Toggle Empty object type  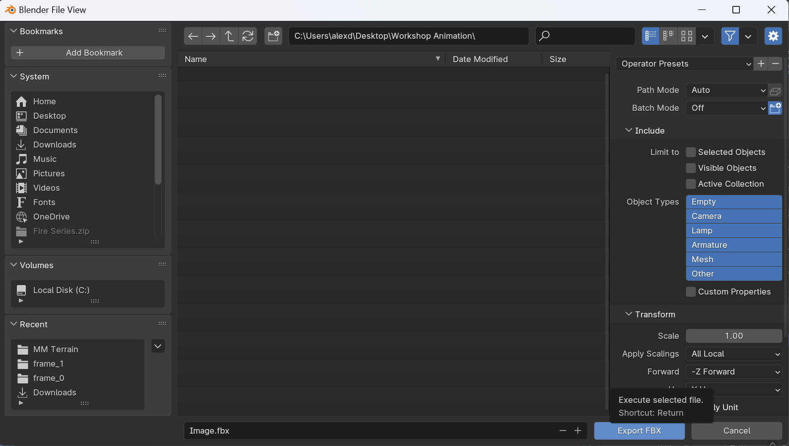(734, 202)
